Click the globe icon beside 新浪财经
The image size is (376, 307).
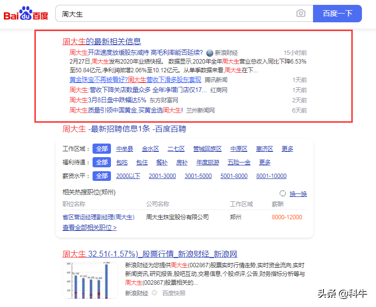pos(210,53)
